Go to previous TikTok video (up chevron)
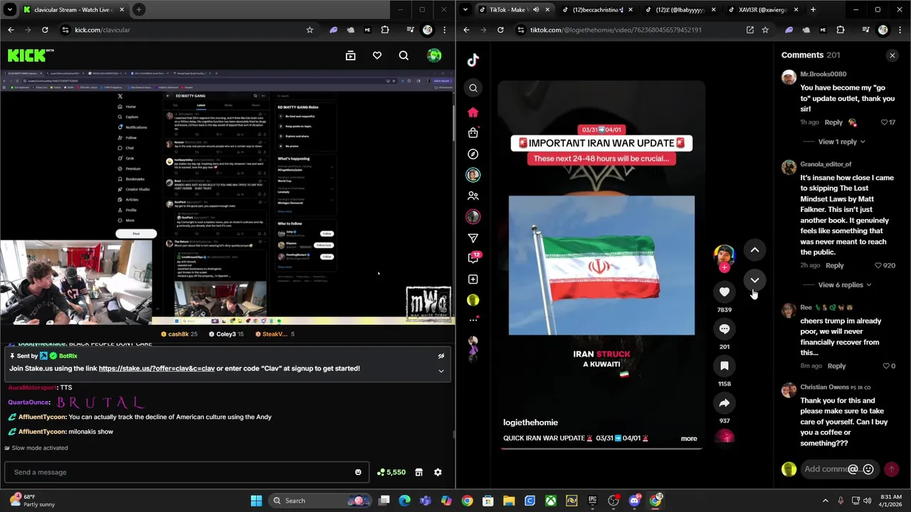 point(754,250)
